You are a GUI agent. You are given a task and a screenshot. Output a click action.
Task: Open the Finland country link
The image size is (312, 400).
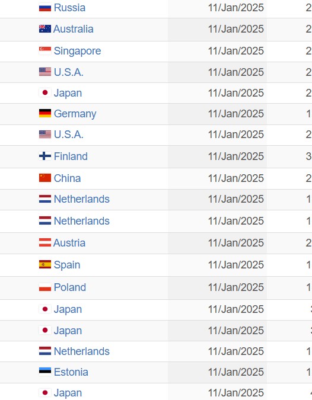coord(71,156)
